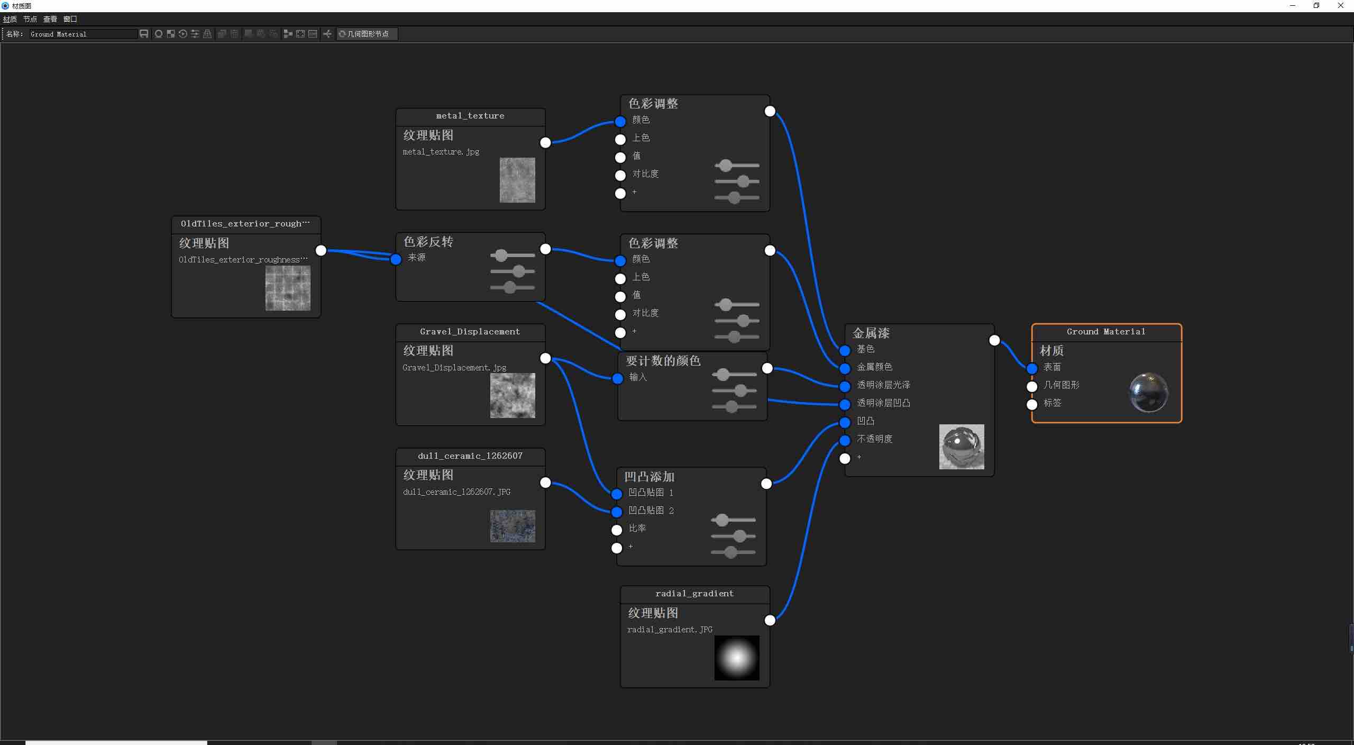
Task: Select the radial_gradient texture thumbnail
Action: click(736, 658)
